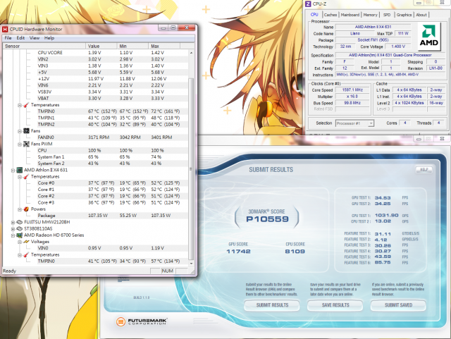The image size is (451, 339).
Task: Click the mainboard Temperatures thermometer icon
Action: pyautogui.click(x=26, y=105)
